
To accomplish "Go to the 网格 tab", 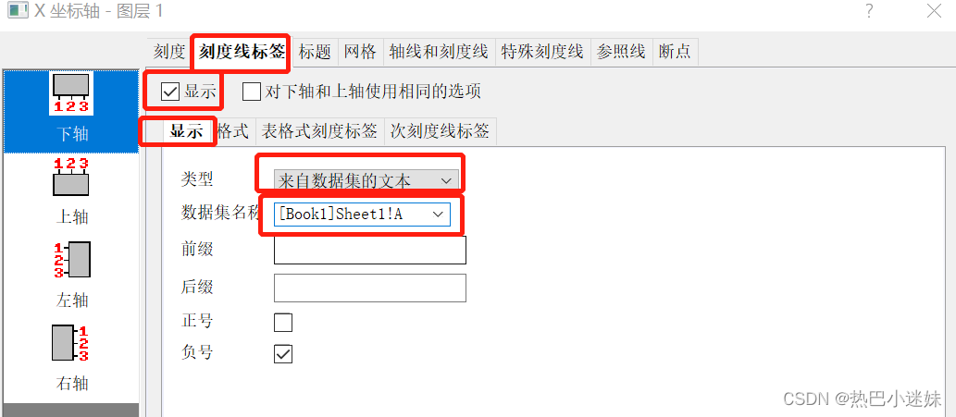I will pyautogui.click(x=360, y=52).
